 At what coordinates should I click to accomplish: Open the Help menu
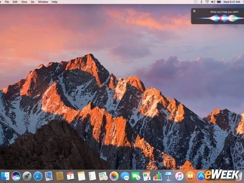point(55,2)
